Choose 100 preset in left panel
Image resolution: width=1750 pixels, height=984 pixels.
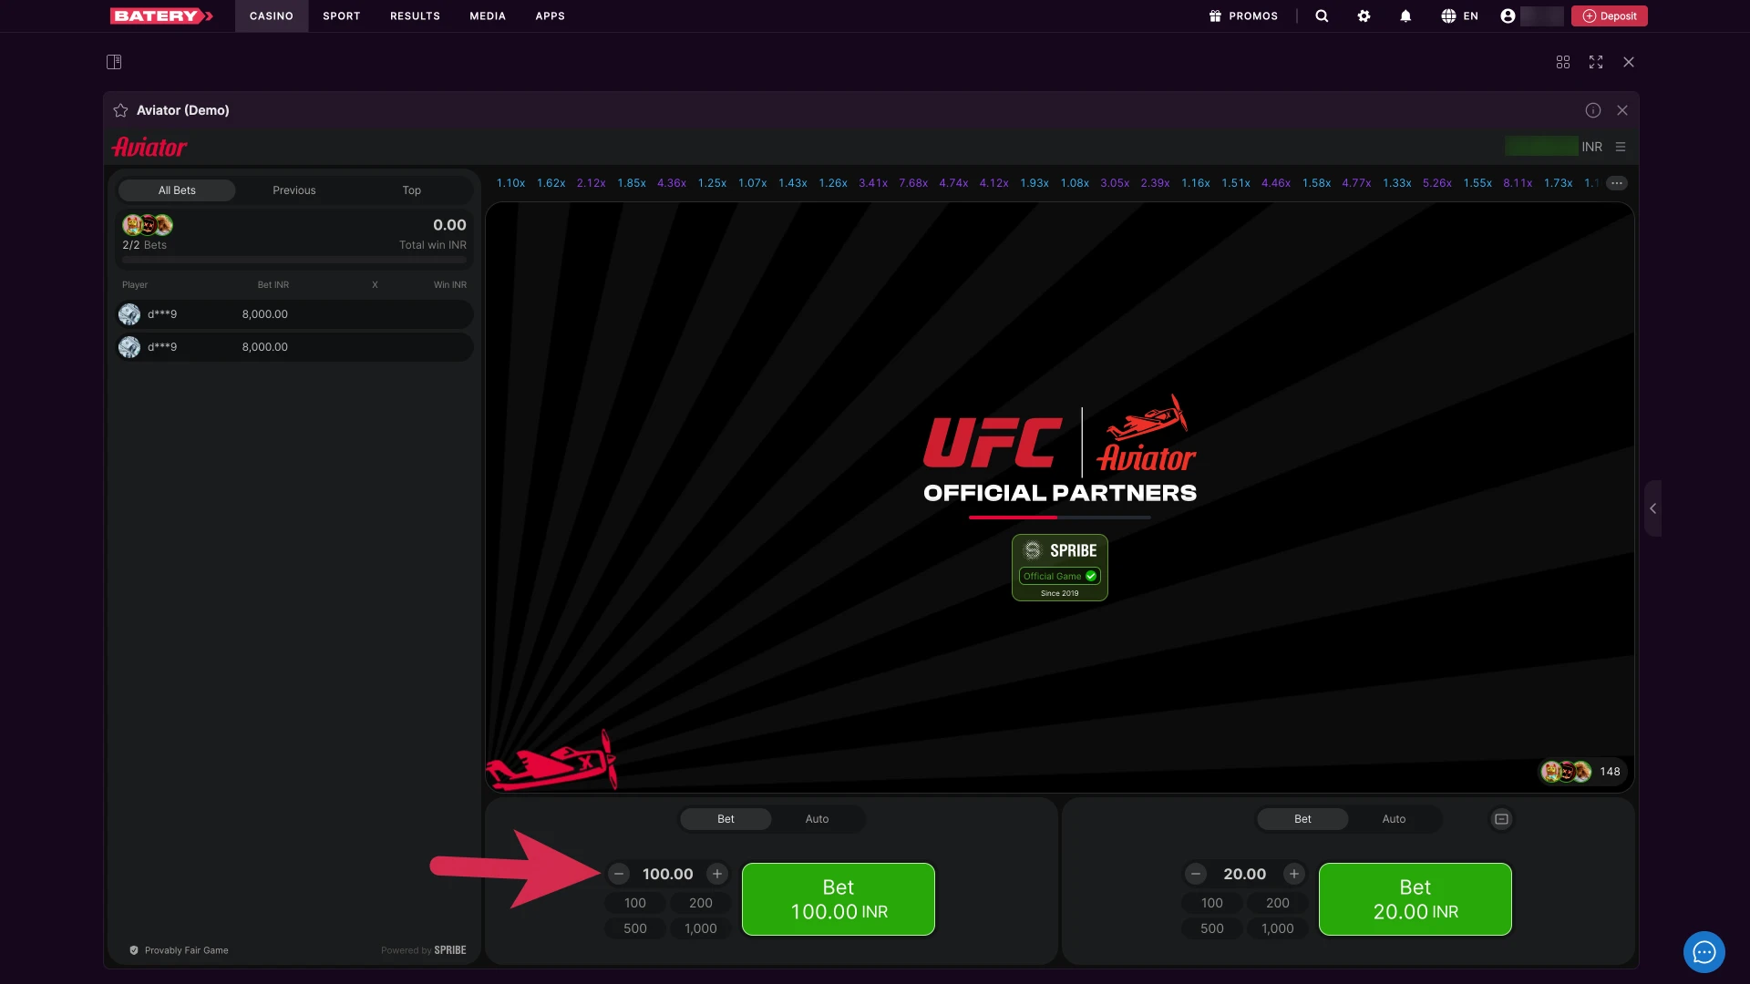tap(635, 903)
